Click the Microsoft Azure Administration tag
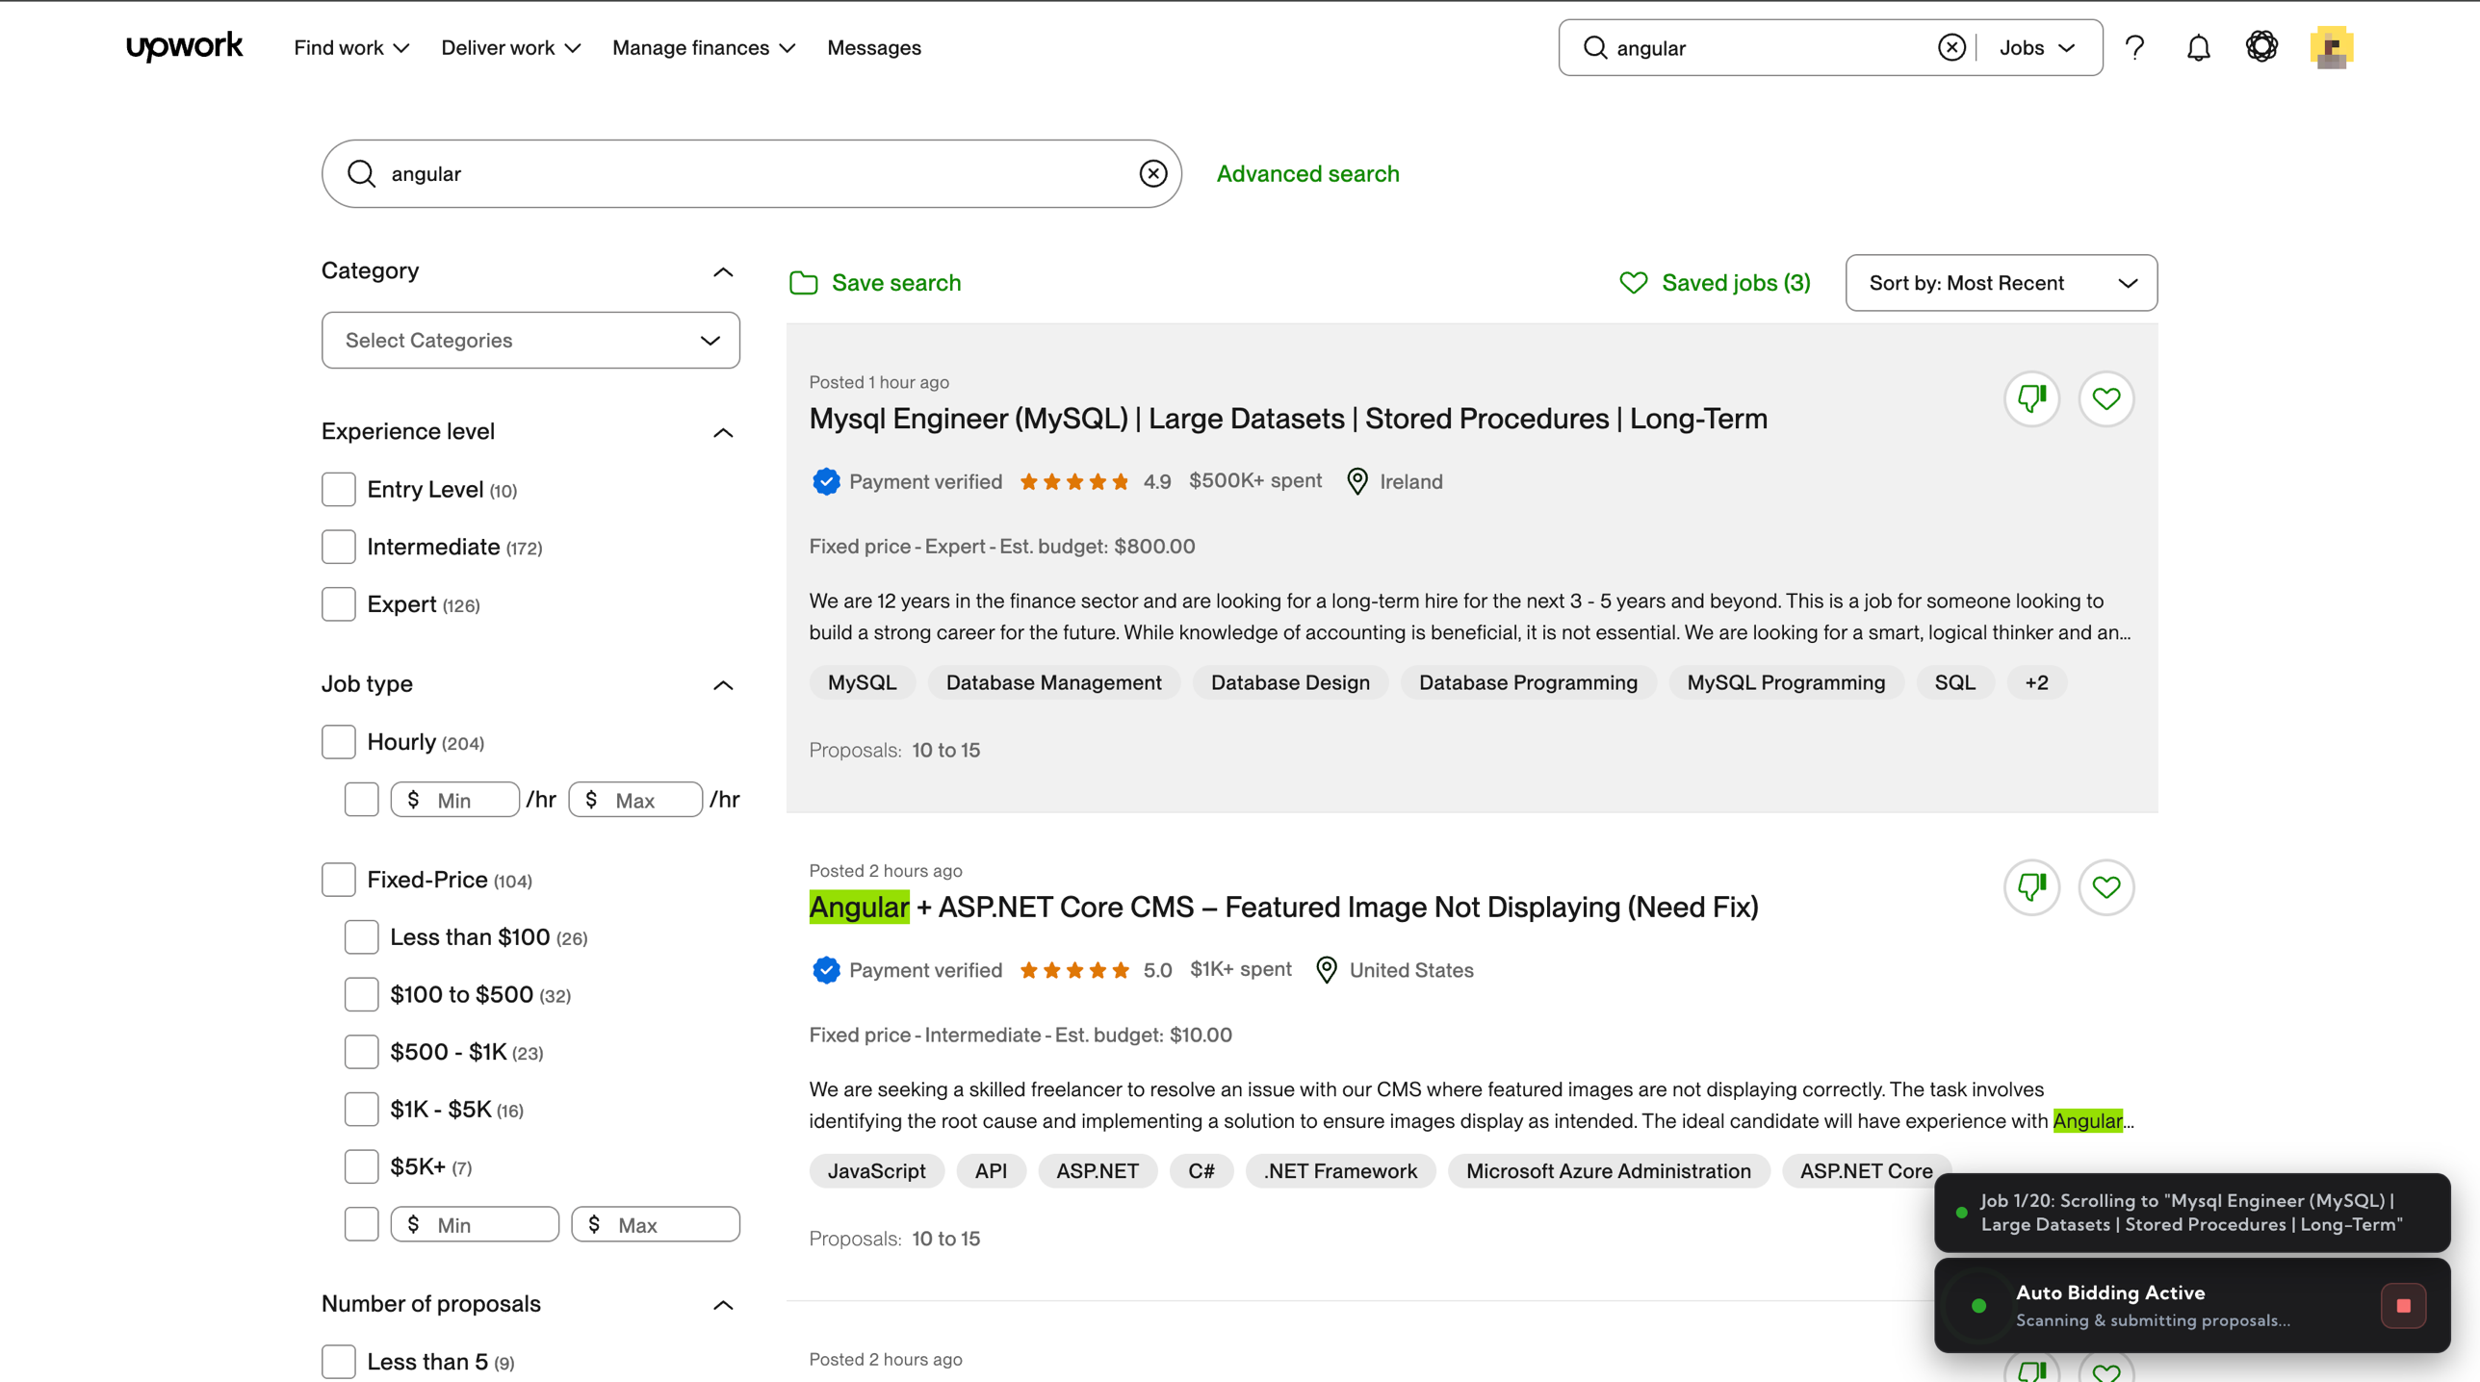Viewport: 2480px width, 1382px height. coord(1608,1171)
